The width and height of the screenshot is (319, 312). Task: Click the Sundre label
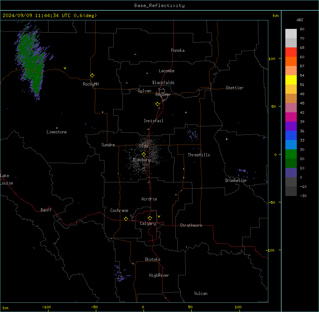(x=108, y=145)
